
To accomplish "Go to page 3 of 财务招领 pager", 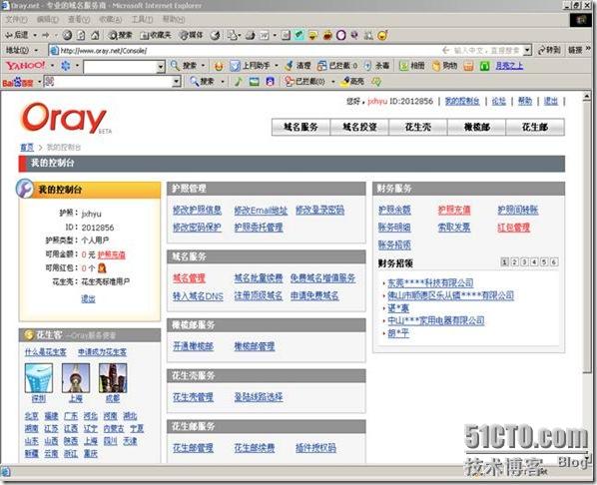I will (x=524, y=261).
